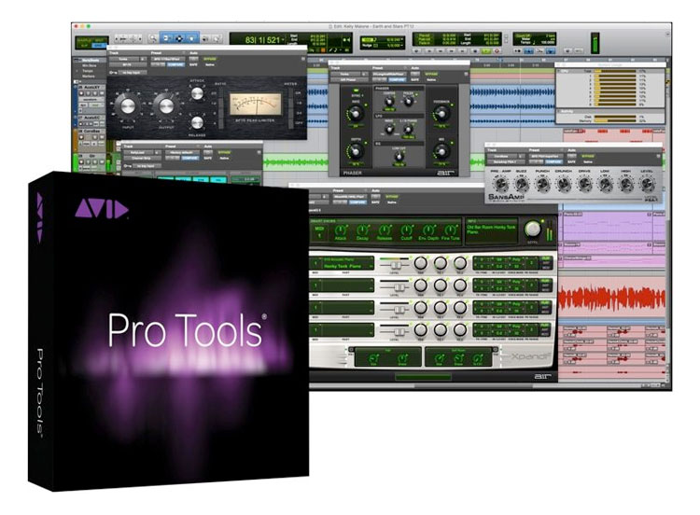Move Xpand first part level fader

(x=395, y=265)
